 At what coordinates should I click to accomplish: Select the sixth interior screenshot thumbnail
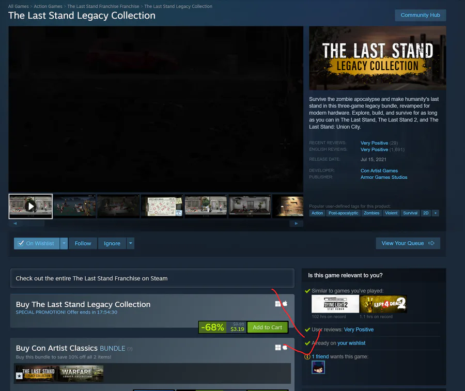click(x=250, y=206)
